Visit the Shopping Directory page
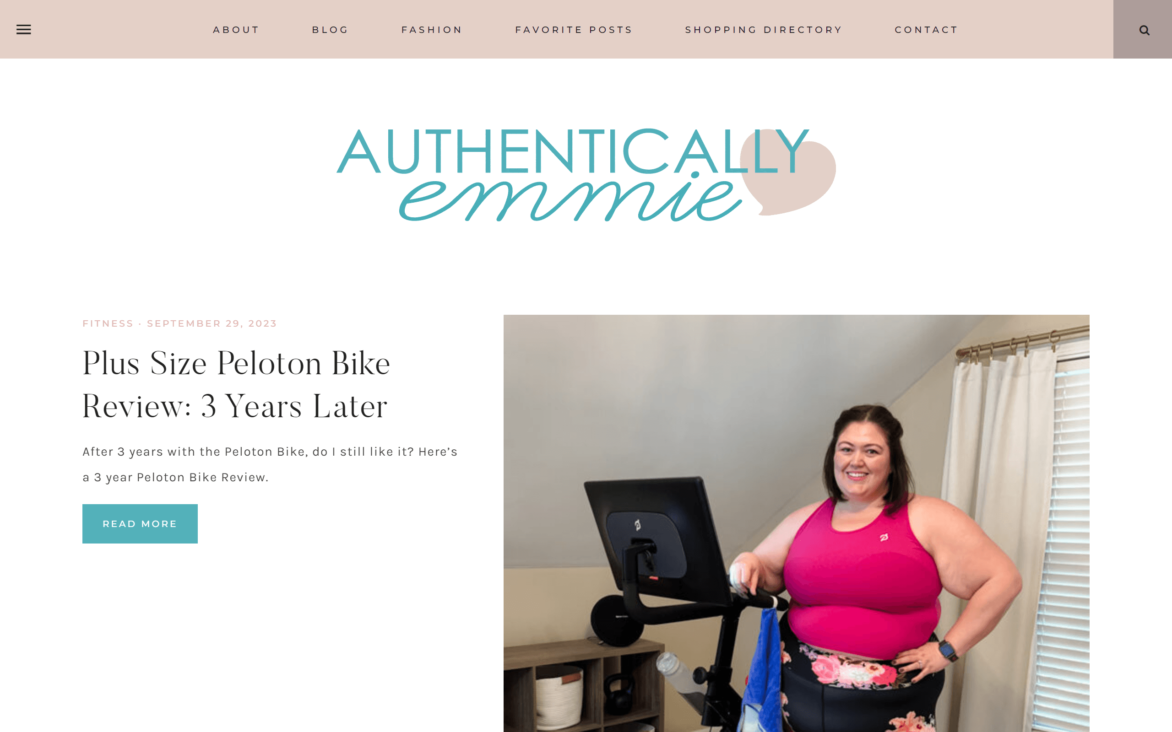The height and width of the screenshot is (732, 1172). tap(764, 30)
